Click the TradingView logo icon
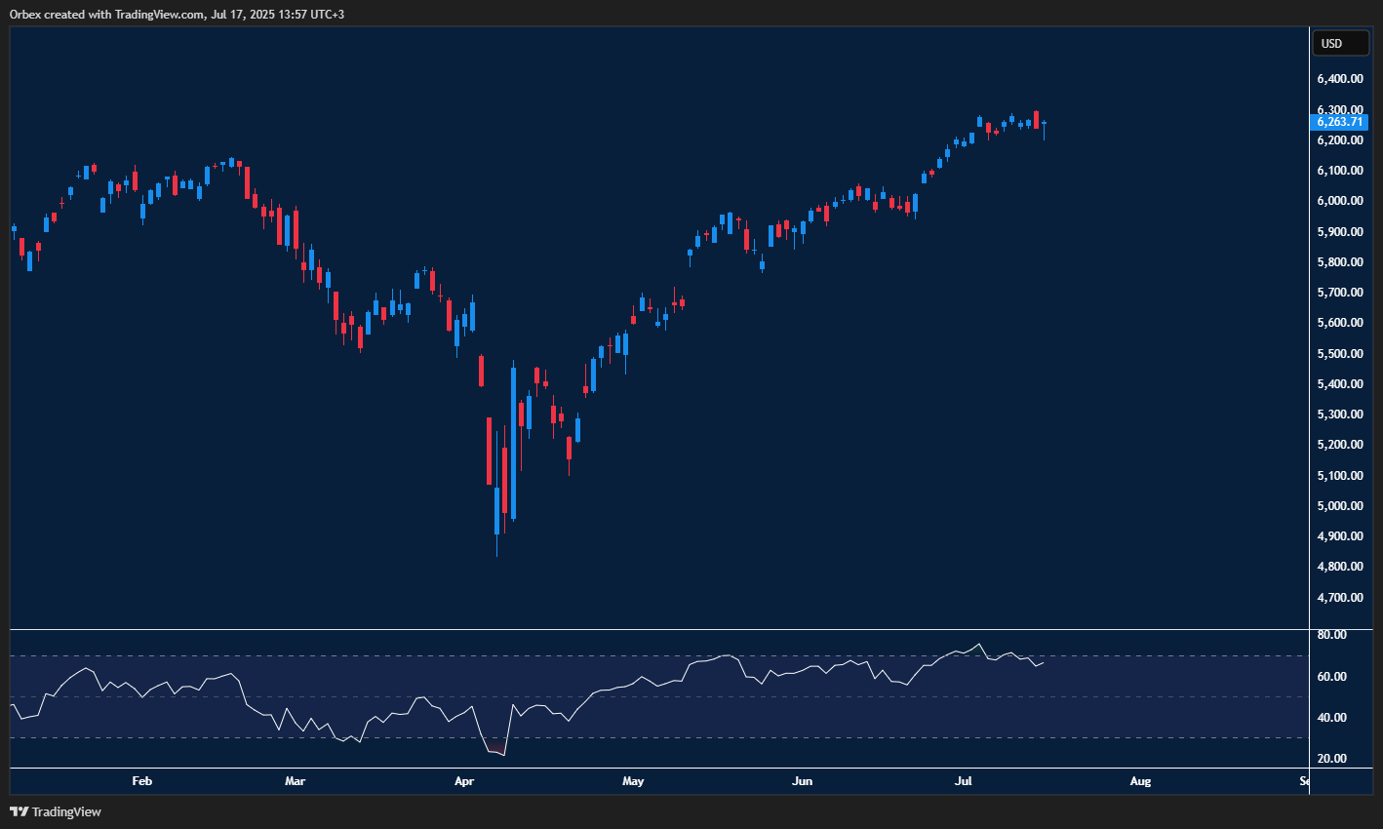The image size is (1383, 829). point(19,811)
